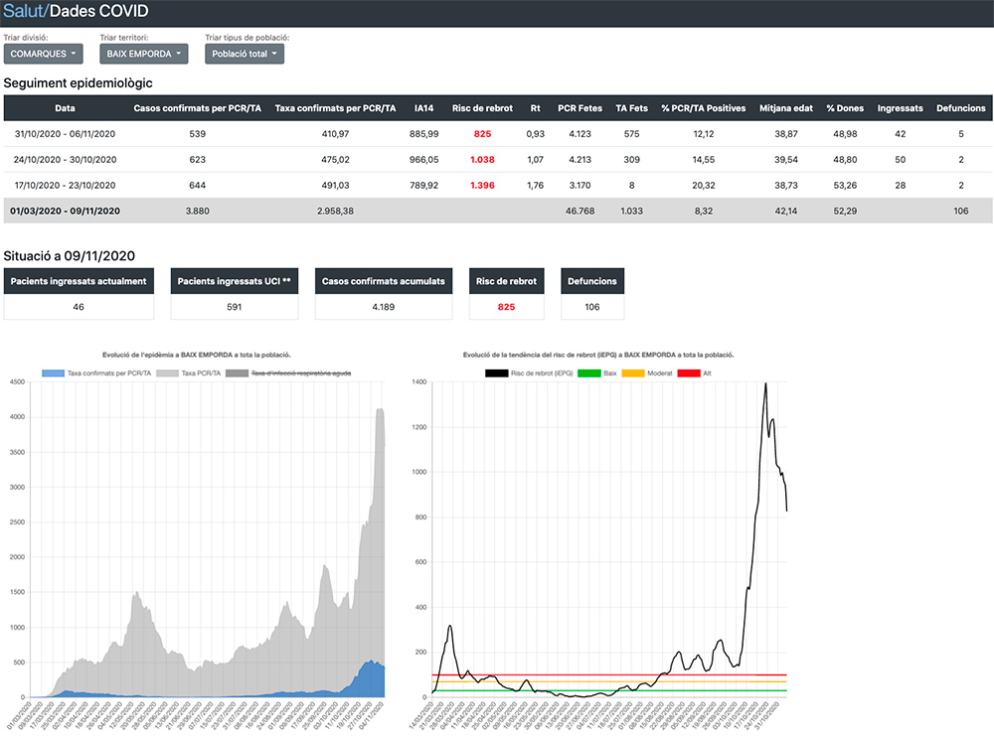
Task: Click the total PCR Fetes value 46.768
Action: pyautogui.click(x=580, y=211)
